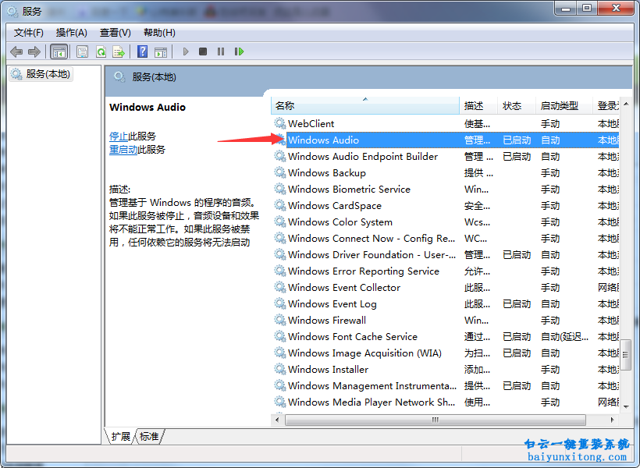Stop service using the square stop icon
This screenshot has width=640, height=468.
pyautogui.click(x=203, y=51)
